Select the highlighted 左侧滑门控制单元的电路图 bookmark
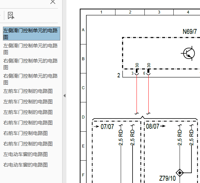Viewport: 200px width, 183px height. pyautogui.click(x=32, y=34)
